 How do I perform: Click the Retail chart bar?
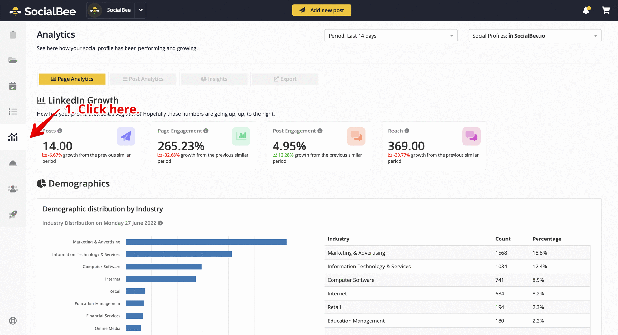pyautogui.click(x=136, y=291)
